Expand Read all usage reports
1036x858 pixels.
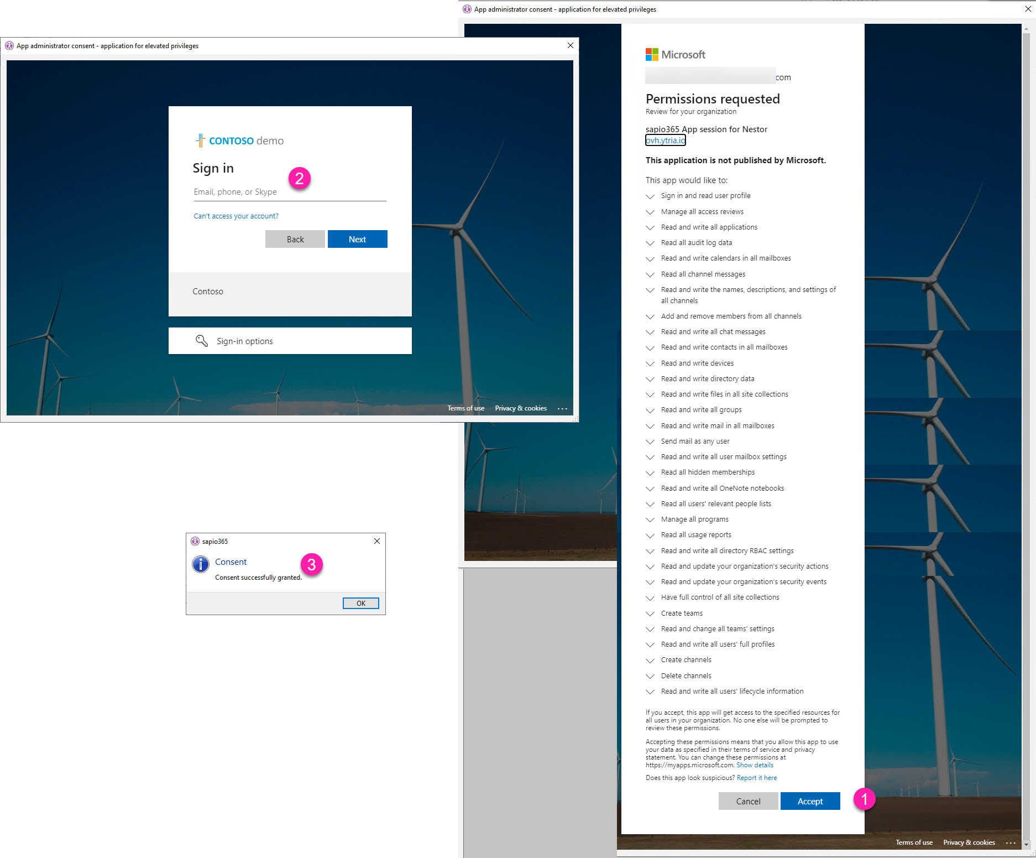pos(650,535)
